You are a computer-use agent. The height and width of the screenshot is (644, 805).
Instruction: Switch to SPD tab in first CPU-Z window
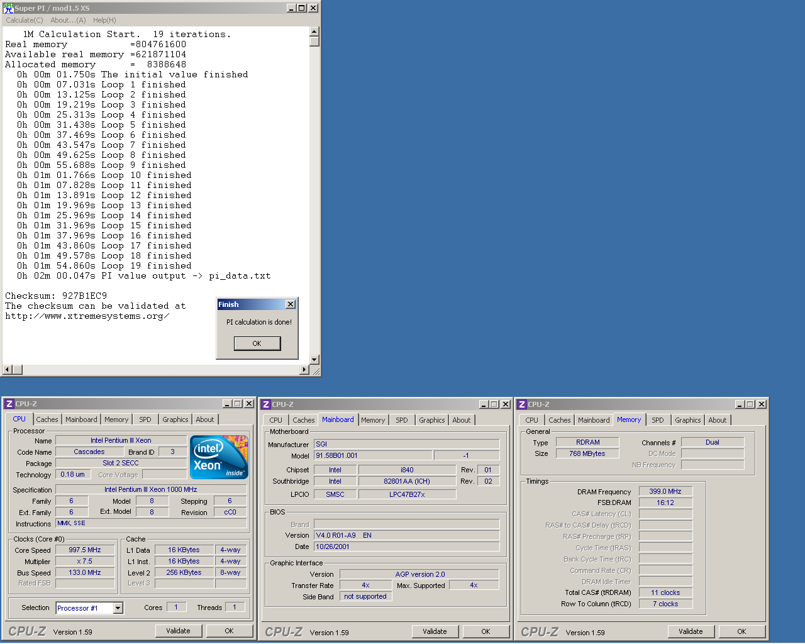coord(145,419)
